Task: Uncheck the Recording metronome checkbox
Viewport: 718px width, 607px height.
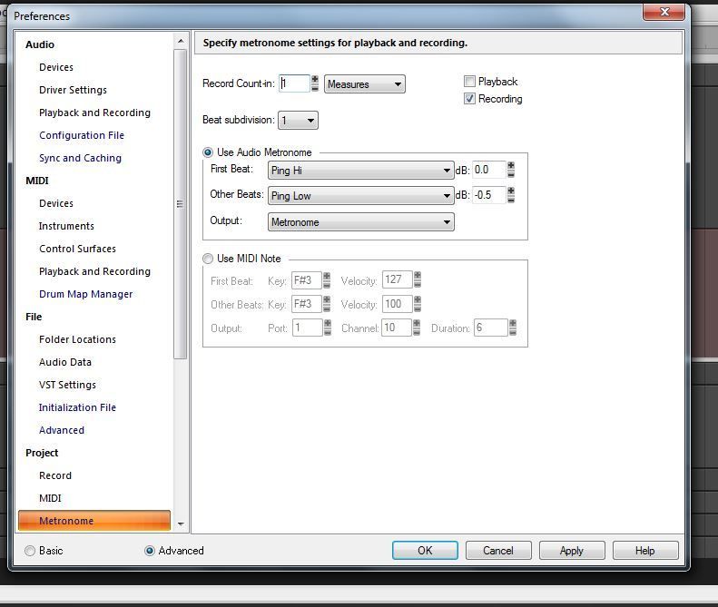Action: tap(470, 99)
